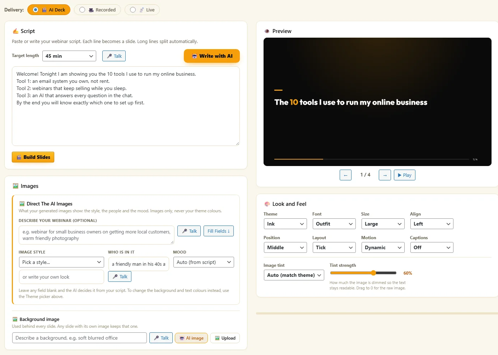Click the 'or write your own look' field
This screenshot has height=355, width=498.
(61, 277)
